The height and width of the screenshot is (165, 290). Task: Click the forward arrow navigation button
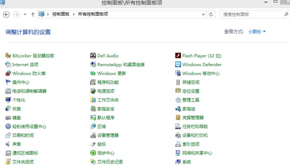pyautogui.click(x=17, y=14)
